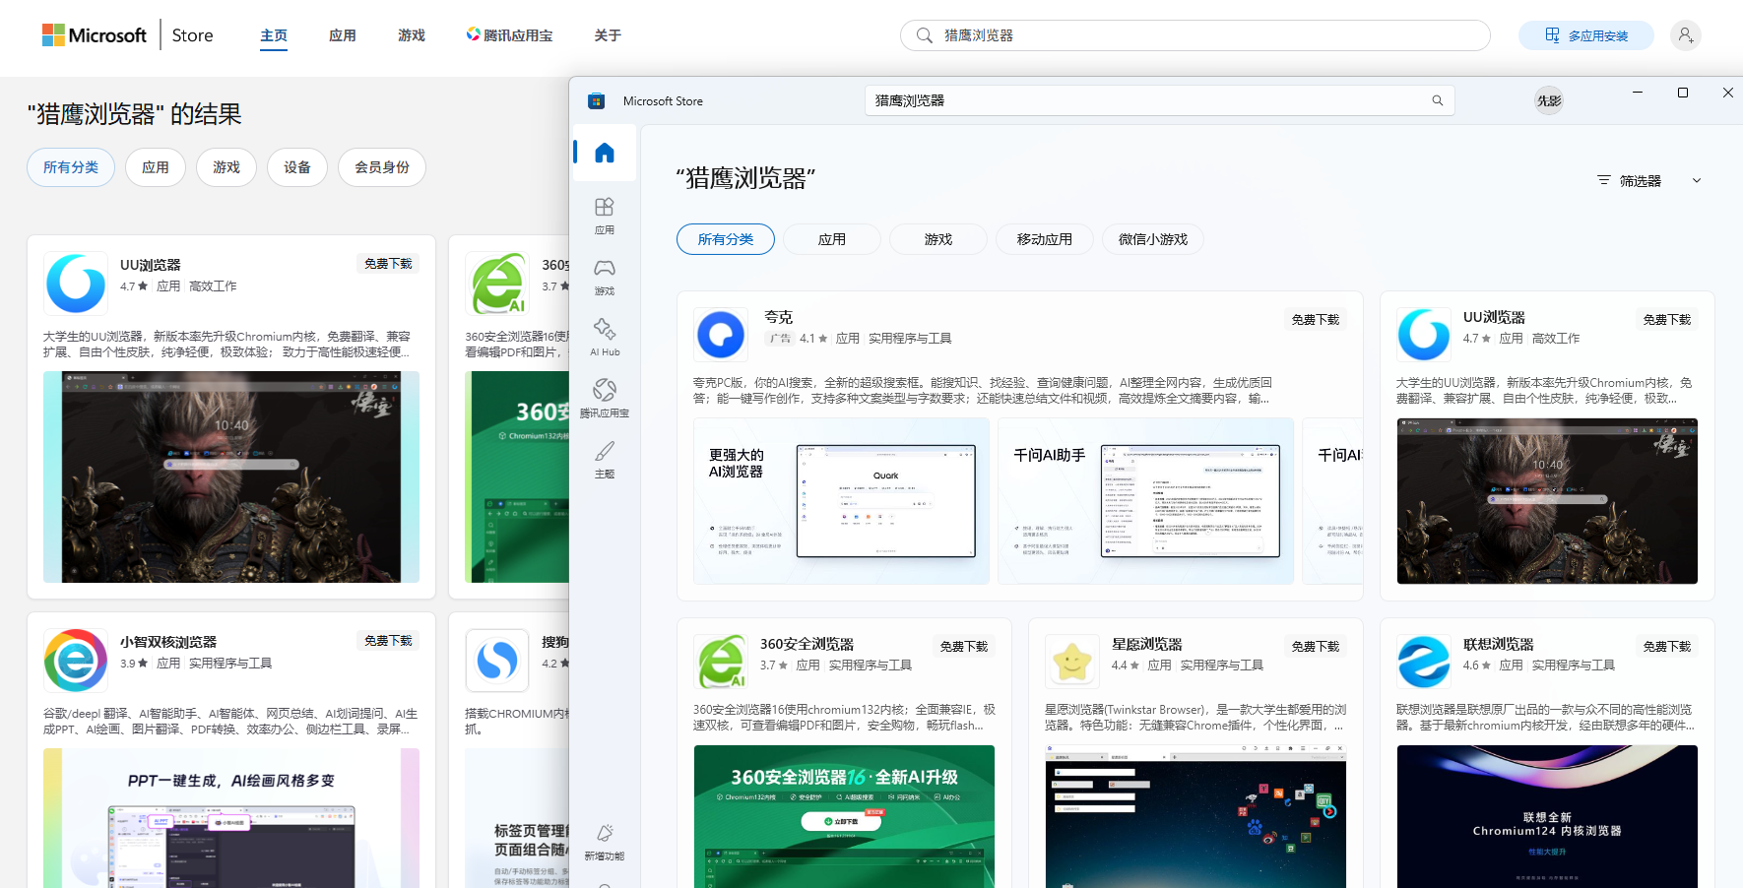Expand 筛选器 filter chevron

click(x=1697, y=180)
